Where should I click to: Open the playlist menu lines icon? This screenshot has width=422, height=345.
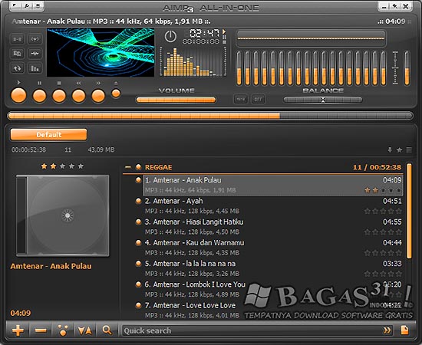409,149
